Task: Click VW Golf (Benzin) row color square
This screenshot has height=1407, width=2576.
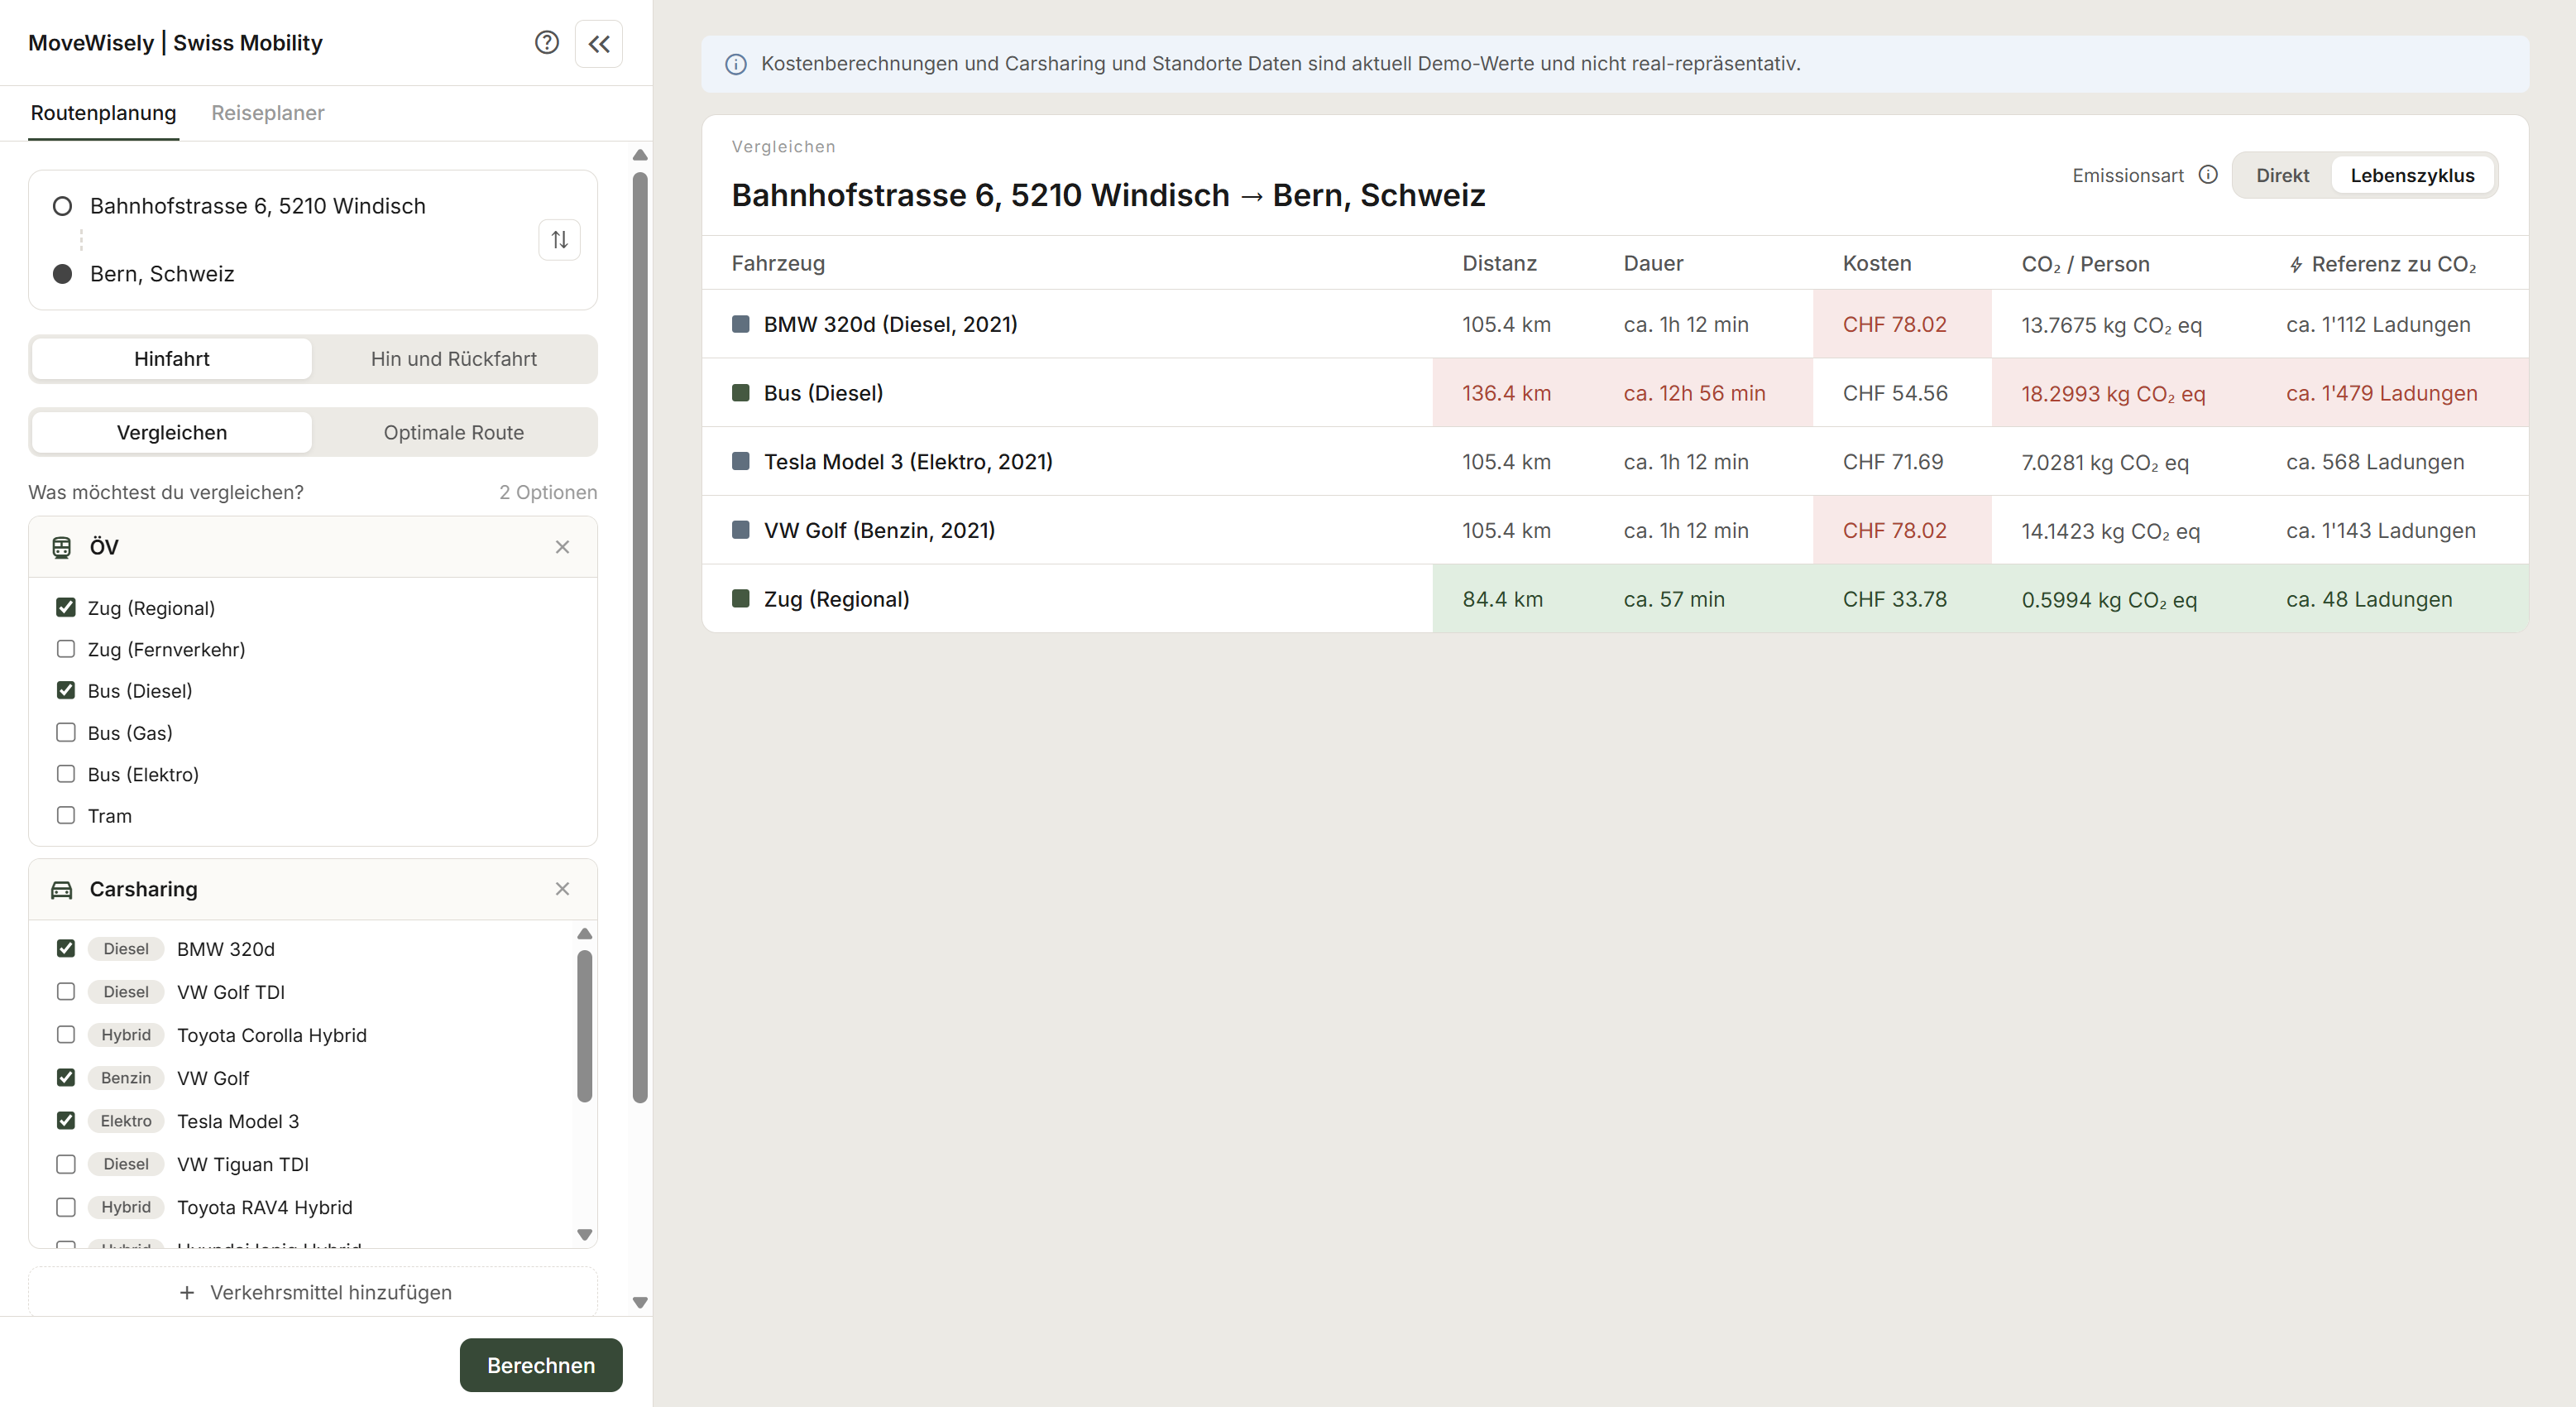Action: click(x=741, y=531)
